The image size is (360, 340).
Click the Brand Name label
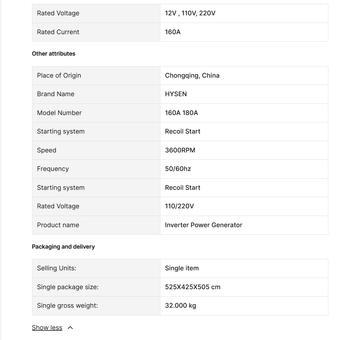click(x=56, y=94)
